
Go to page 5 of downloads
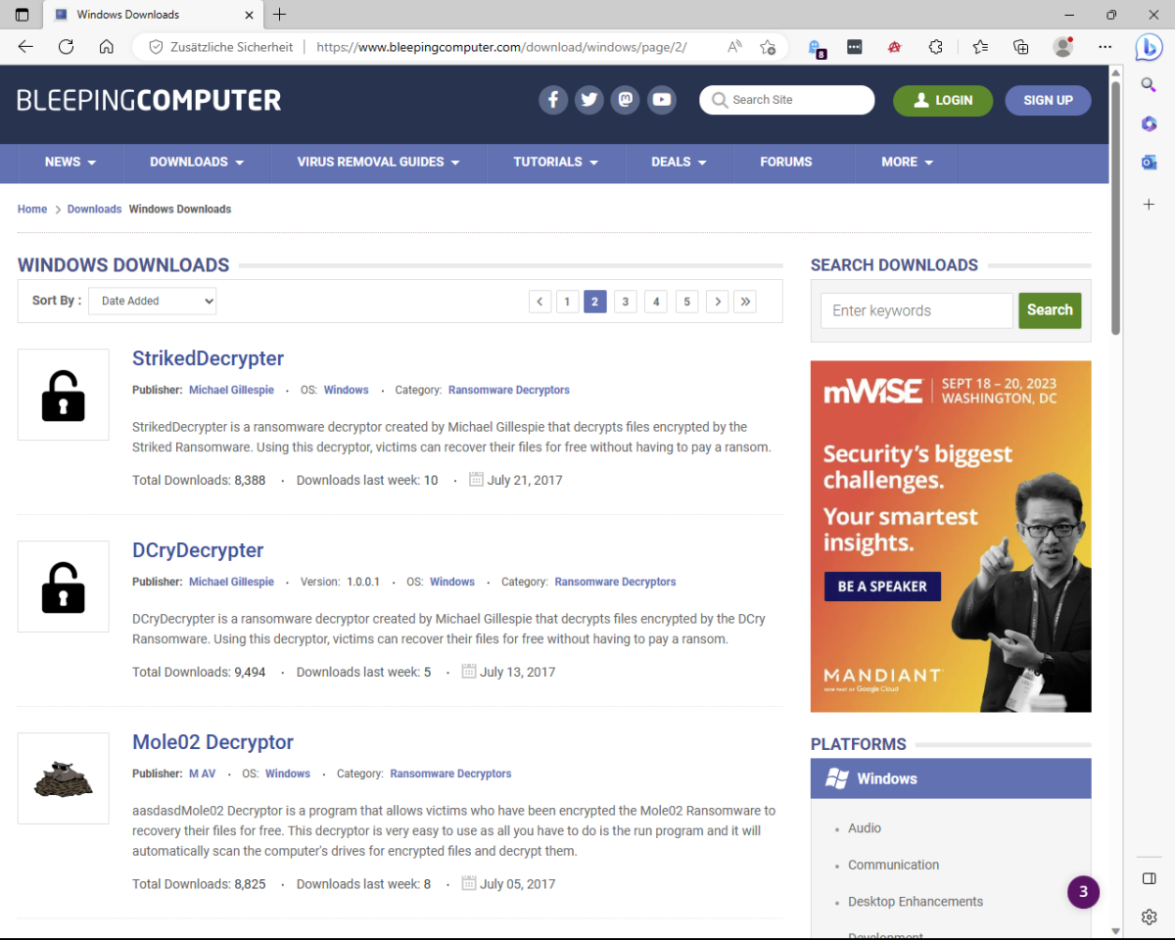coord(687,302)
